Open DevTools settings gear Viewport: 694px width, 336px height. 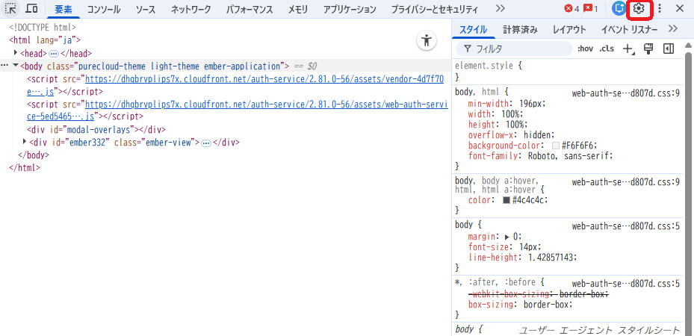point(639,9)
